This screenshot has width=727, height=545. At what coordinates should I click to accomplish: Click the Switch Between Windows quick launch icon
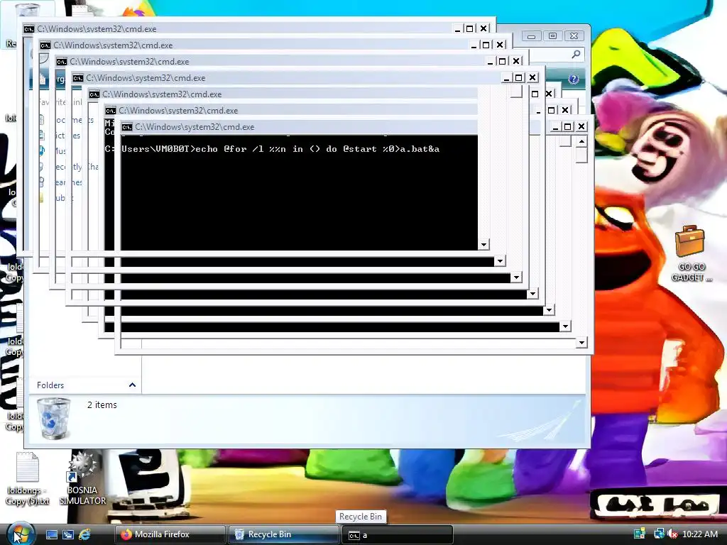tap(67, 534)
